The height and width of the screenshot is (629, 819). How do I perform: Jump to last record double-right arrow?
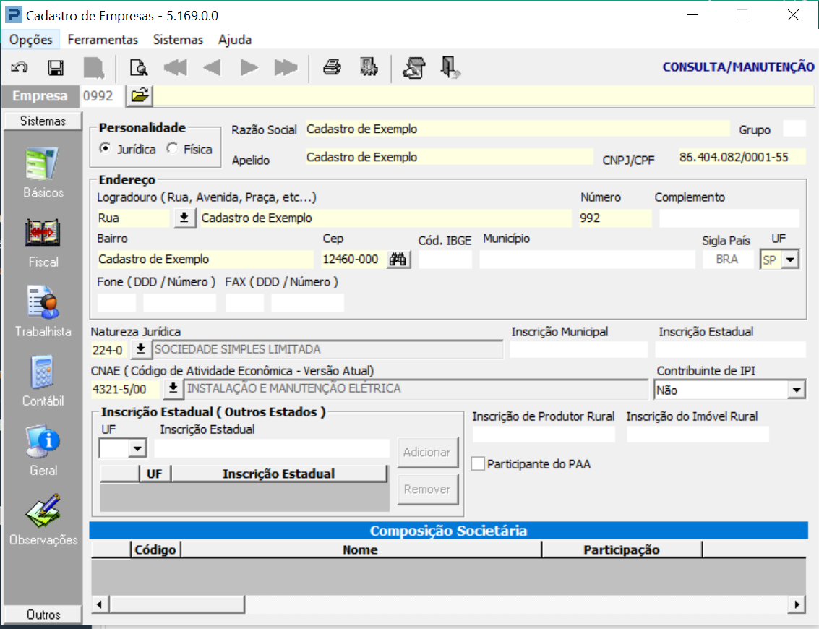click(286, 67)
